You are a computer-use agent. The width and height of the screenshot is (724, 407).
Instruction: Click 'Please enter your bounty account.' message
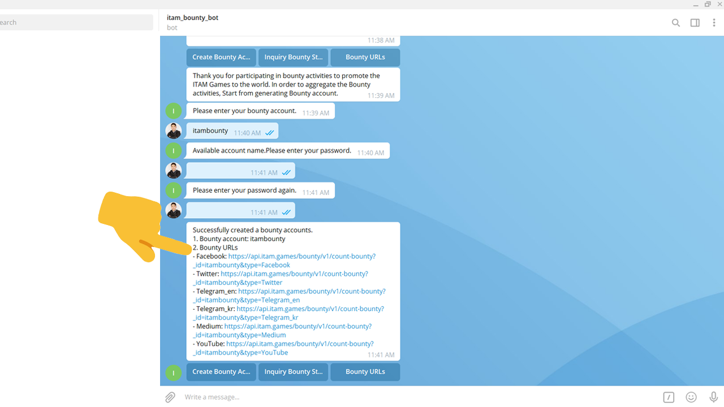coord(260,111)
